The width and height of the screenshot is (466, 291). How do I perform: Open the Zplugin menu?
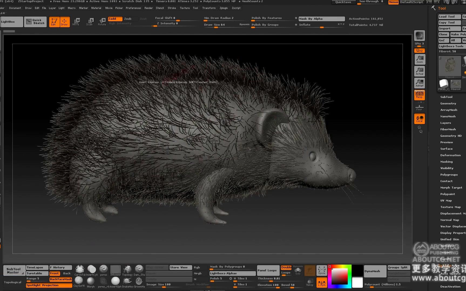pyautogui.click(x=224, y=8)
